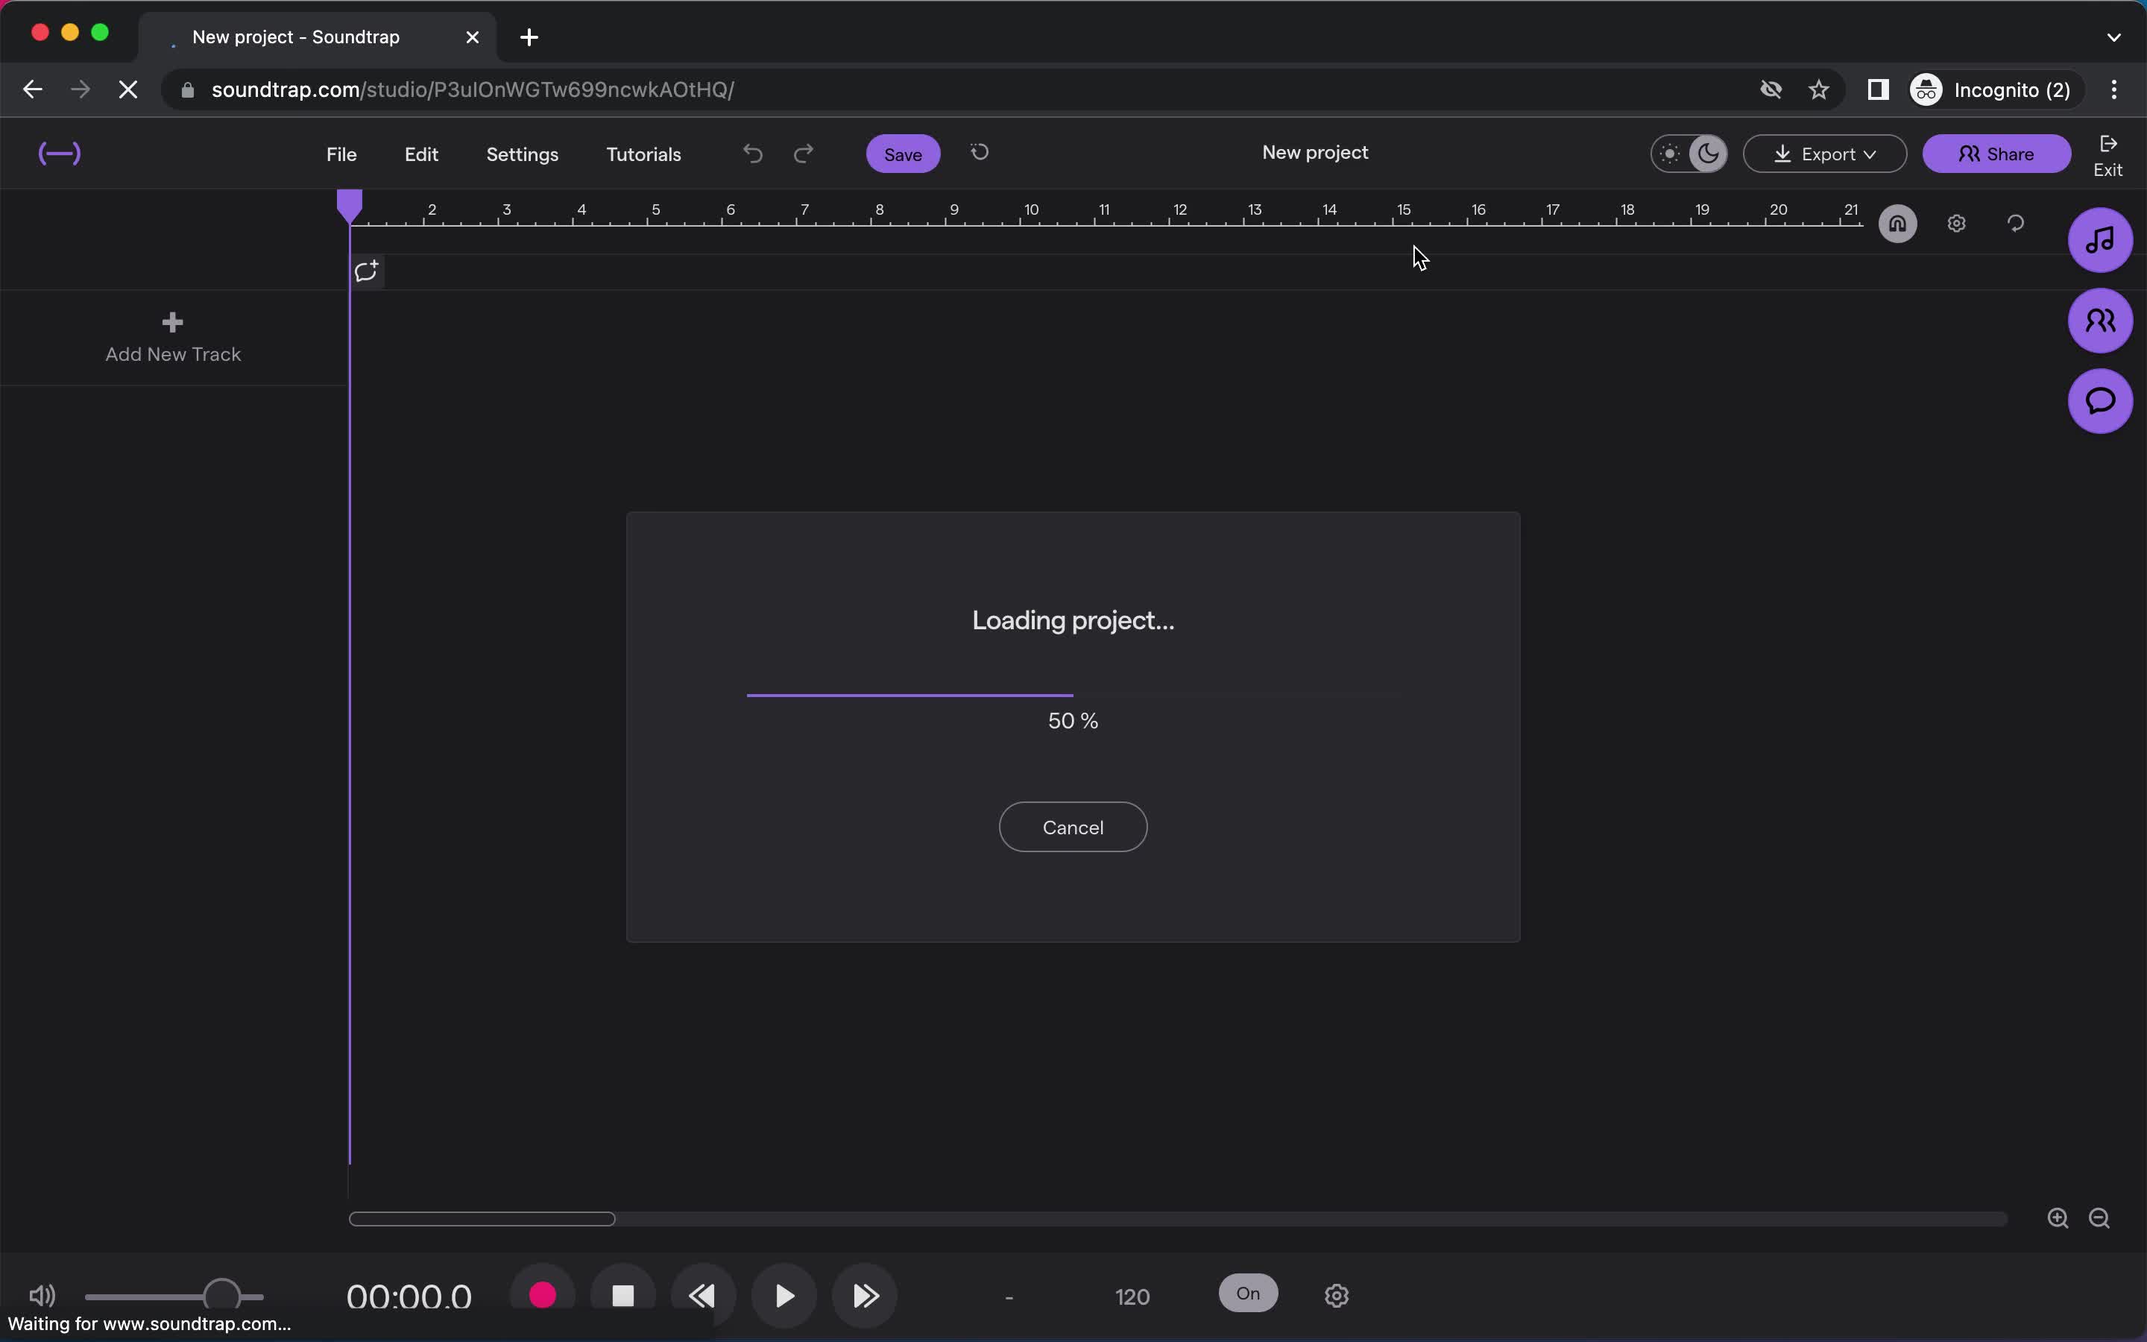Viewport: 2147px width, 1342px height.
Task: Open the Soundtrap chat/comments icon
Action: [x=2099, y=400]
